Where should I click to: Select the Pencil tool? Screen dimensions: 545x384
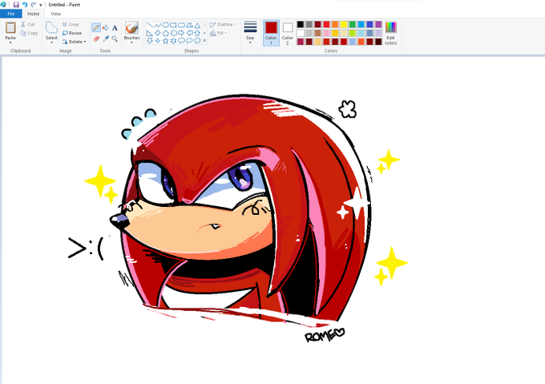(96, 27)
